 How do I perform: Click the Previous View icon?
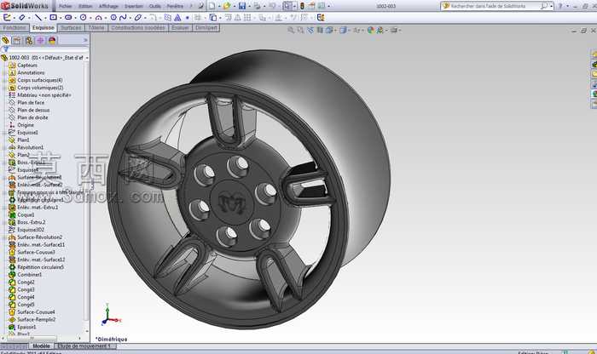[x=310, y=30]
